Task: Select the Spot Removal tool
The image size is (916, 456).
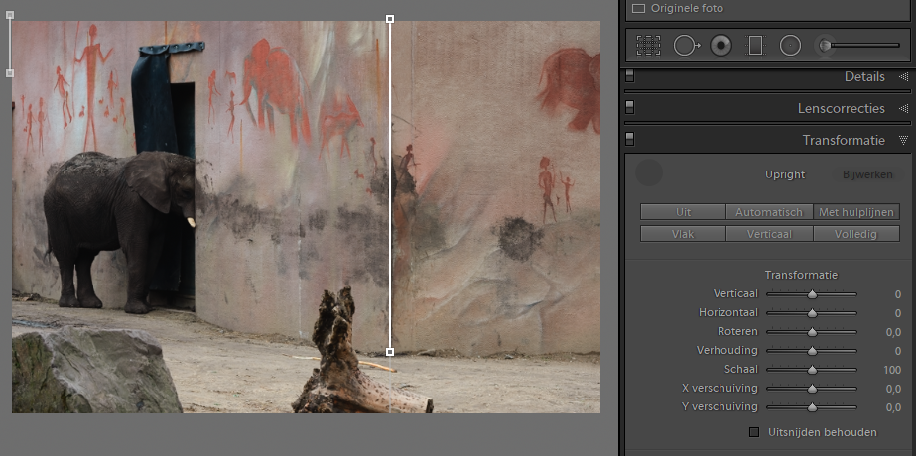Action: tap(686, 45)
